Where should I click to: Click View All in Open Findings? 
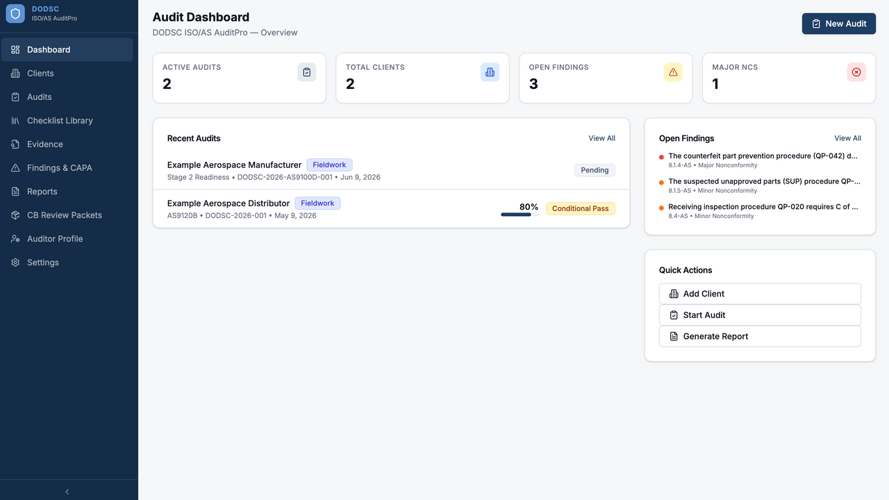click(847, 138)
